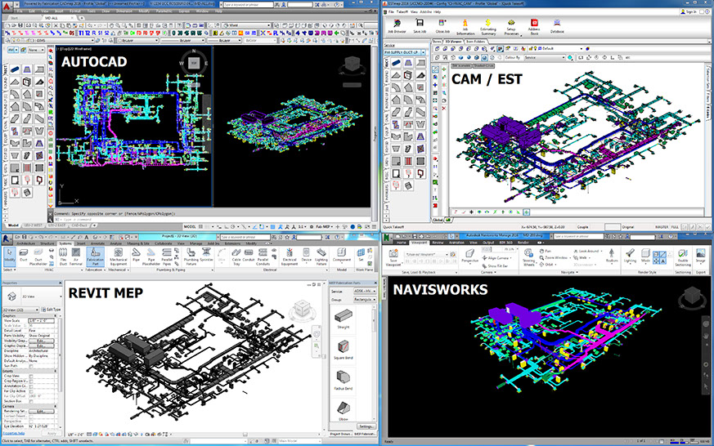Select the Conduit tool in Revit
Screen dimensions: 714x446
[249, 255]
